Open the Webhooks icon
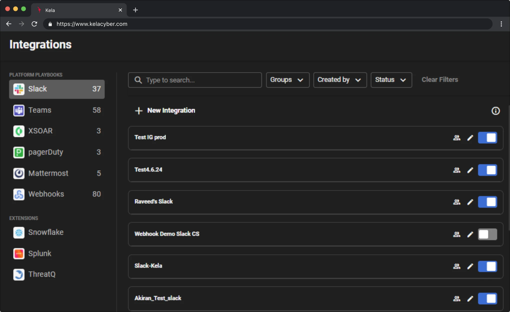Image resolution: width=510 pixels, height=312 pixels. 19,194
